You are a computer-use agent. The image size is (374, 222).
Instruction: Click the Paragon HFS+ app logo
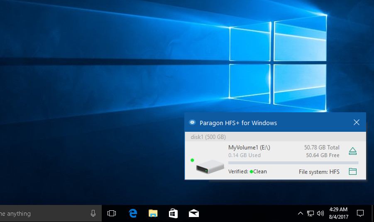(192, 123)
